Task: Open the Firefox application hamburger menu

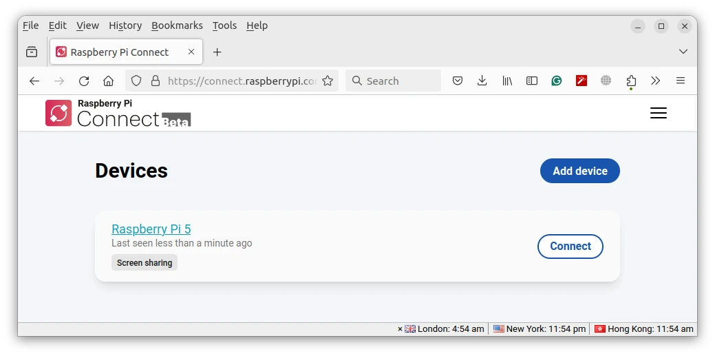Action: pyautogui.click(x=681, y=81)
